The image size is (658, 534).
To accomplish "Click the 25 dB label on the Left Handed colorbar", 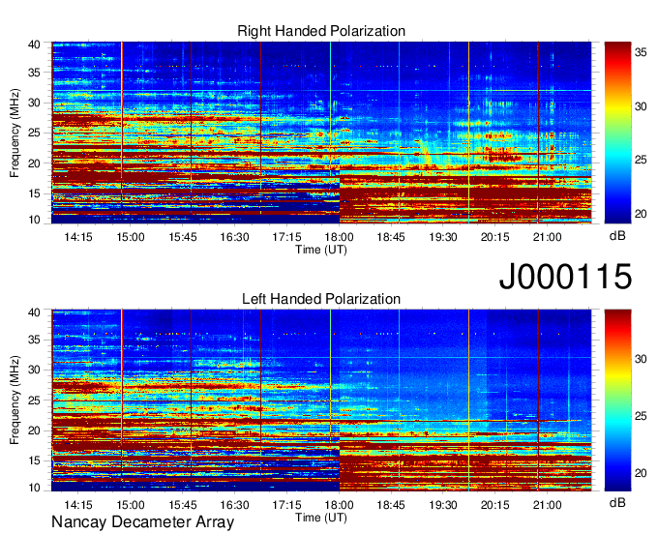I will click(x=641, y=416).
